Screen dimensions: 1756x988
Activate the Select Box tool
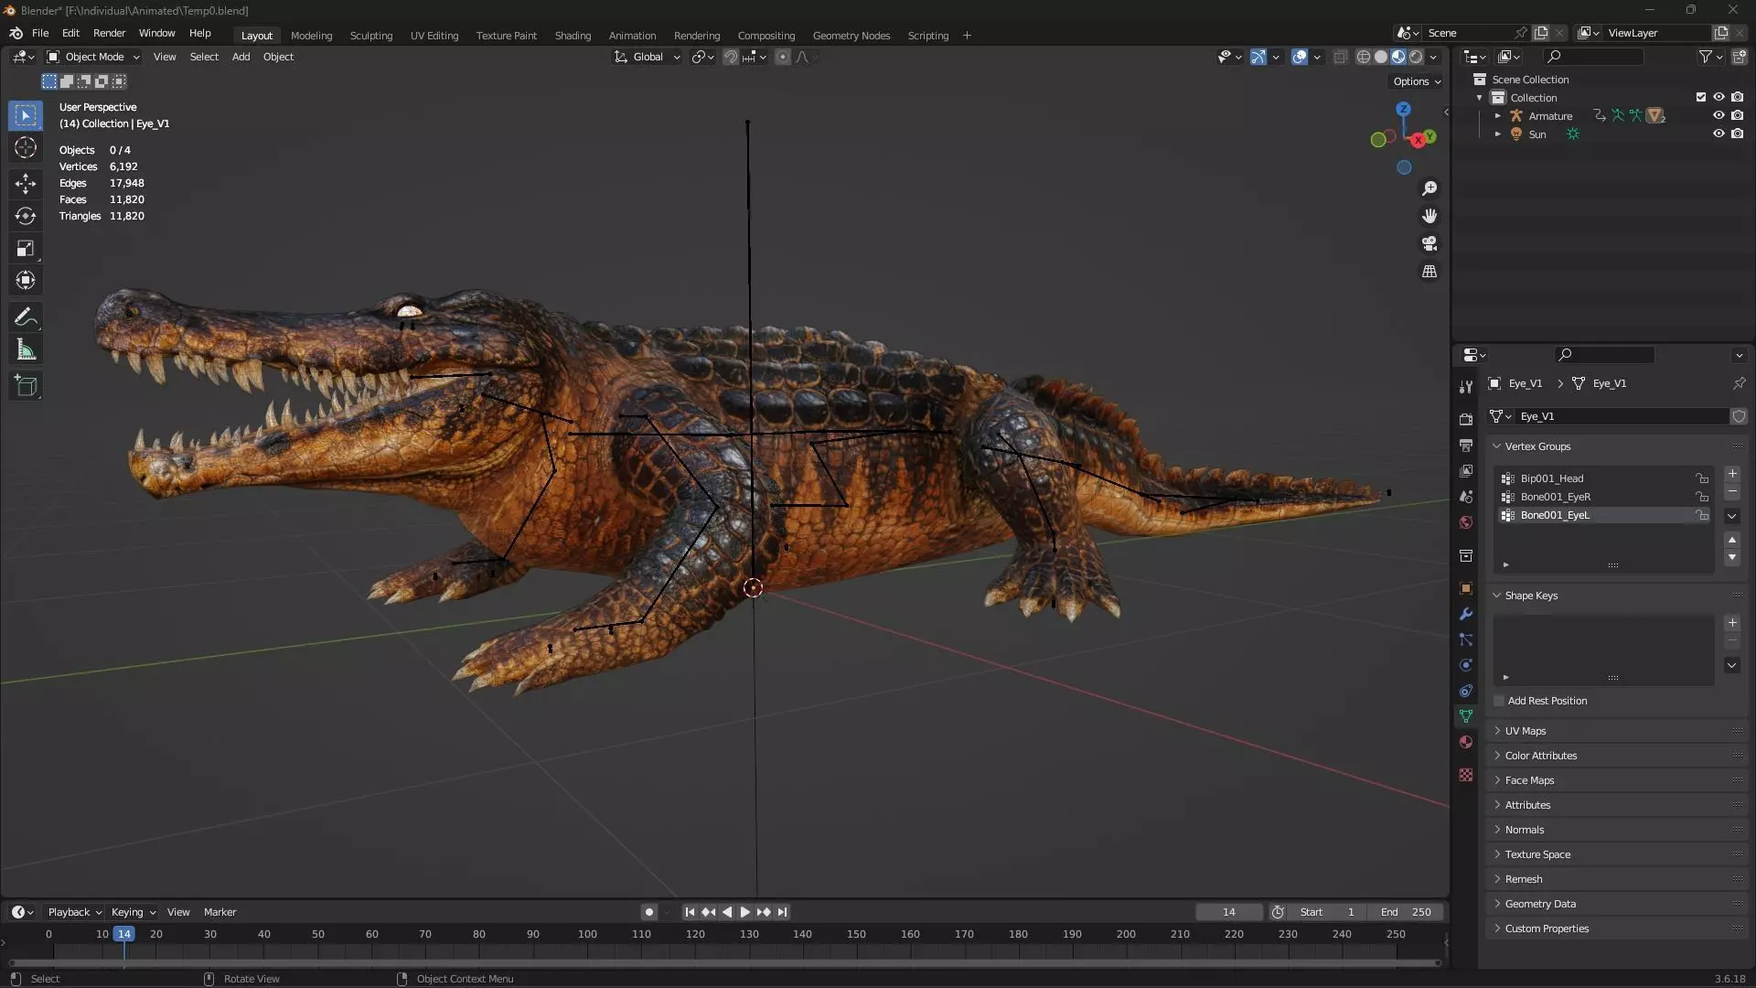[x=26, y=115]
